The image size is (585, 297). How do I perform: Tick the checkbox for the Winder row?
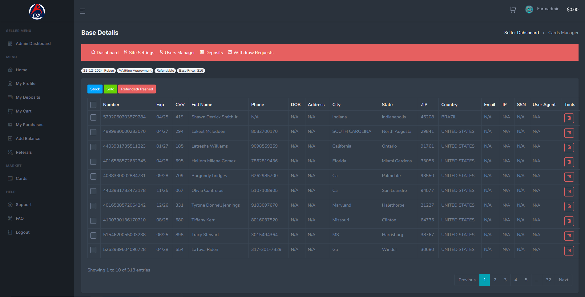pos(93,250)
